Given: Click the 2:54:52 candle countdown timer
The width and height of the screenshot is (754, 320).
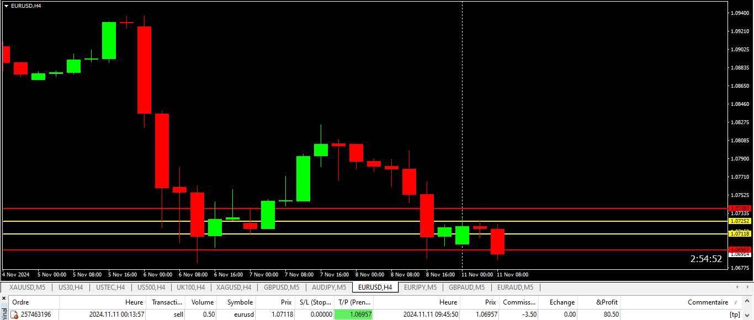Looking at the screenshot, I should coord(706,259).
